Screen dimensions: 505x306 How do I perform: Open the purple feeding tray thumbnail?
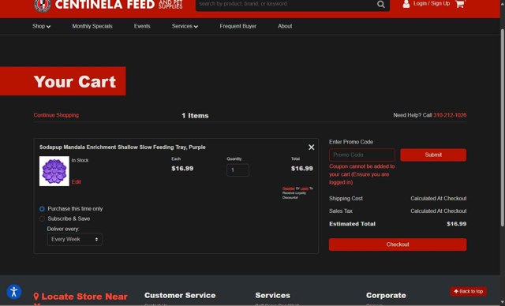54,171
